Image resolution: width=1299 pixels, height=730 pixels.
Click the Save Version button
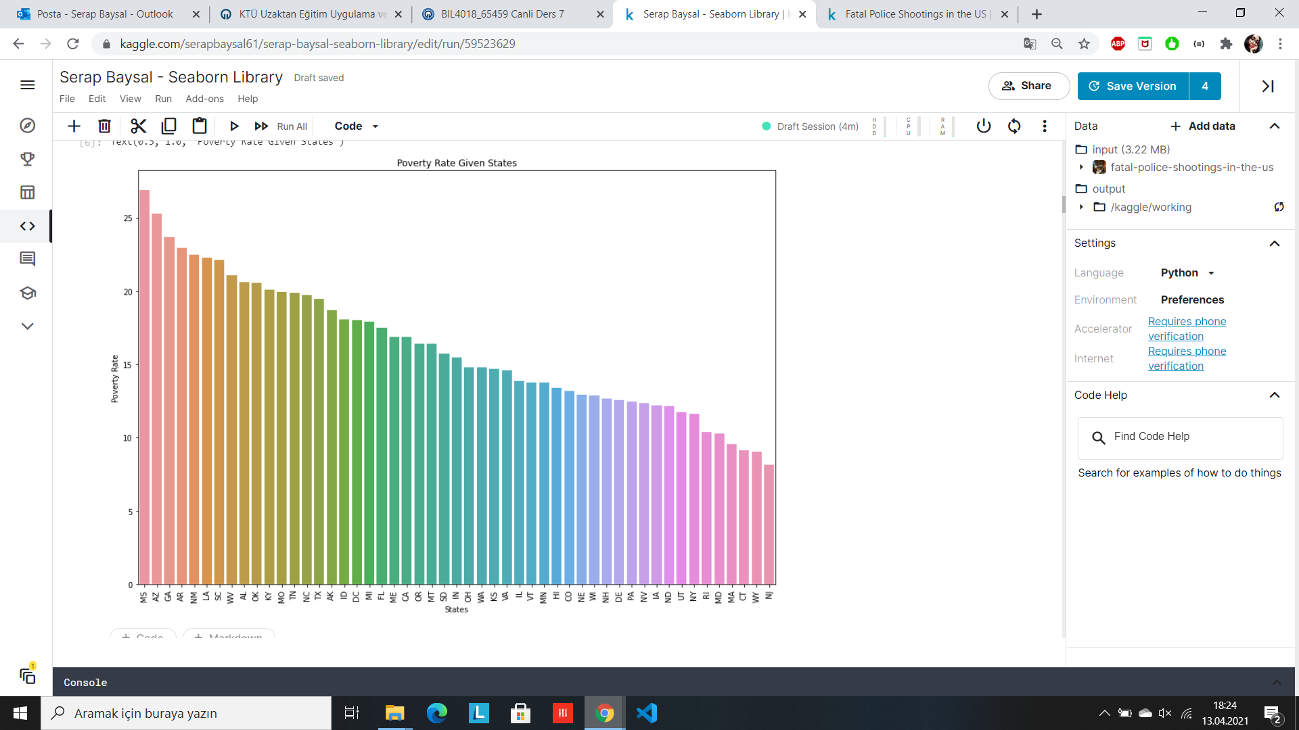(1133, 86)
